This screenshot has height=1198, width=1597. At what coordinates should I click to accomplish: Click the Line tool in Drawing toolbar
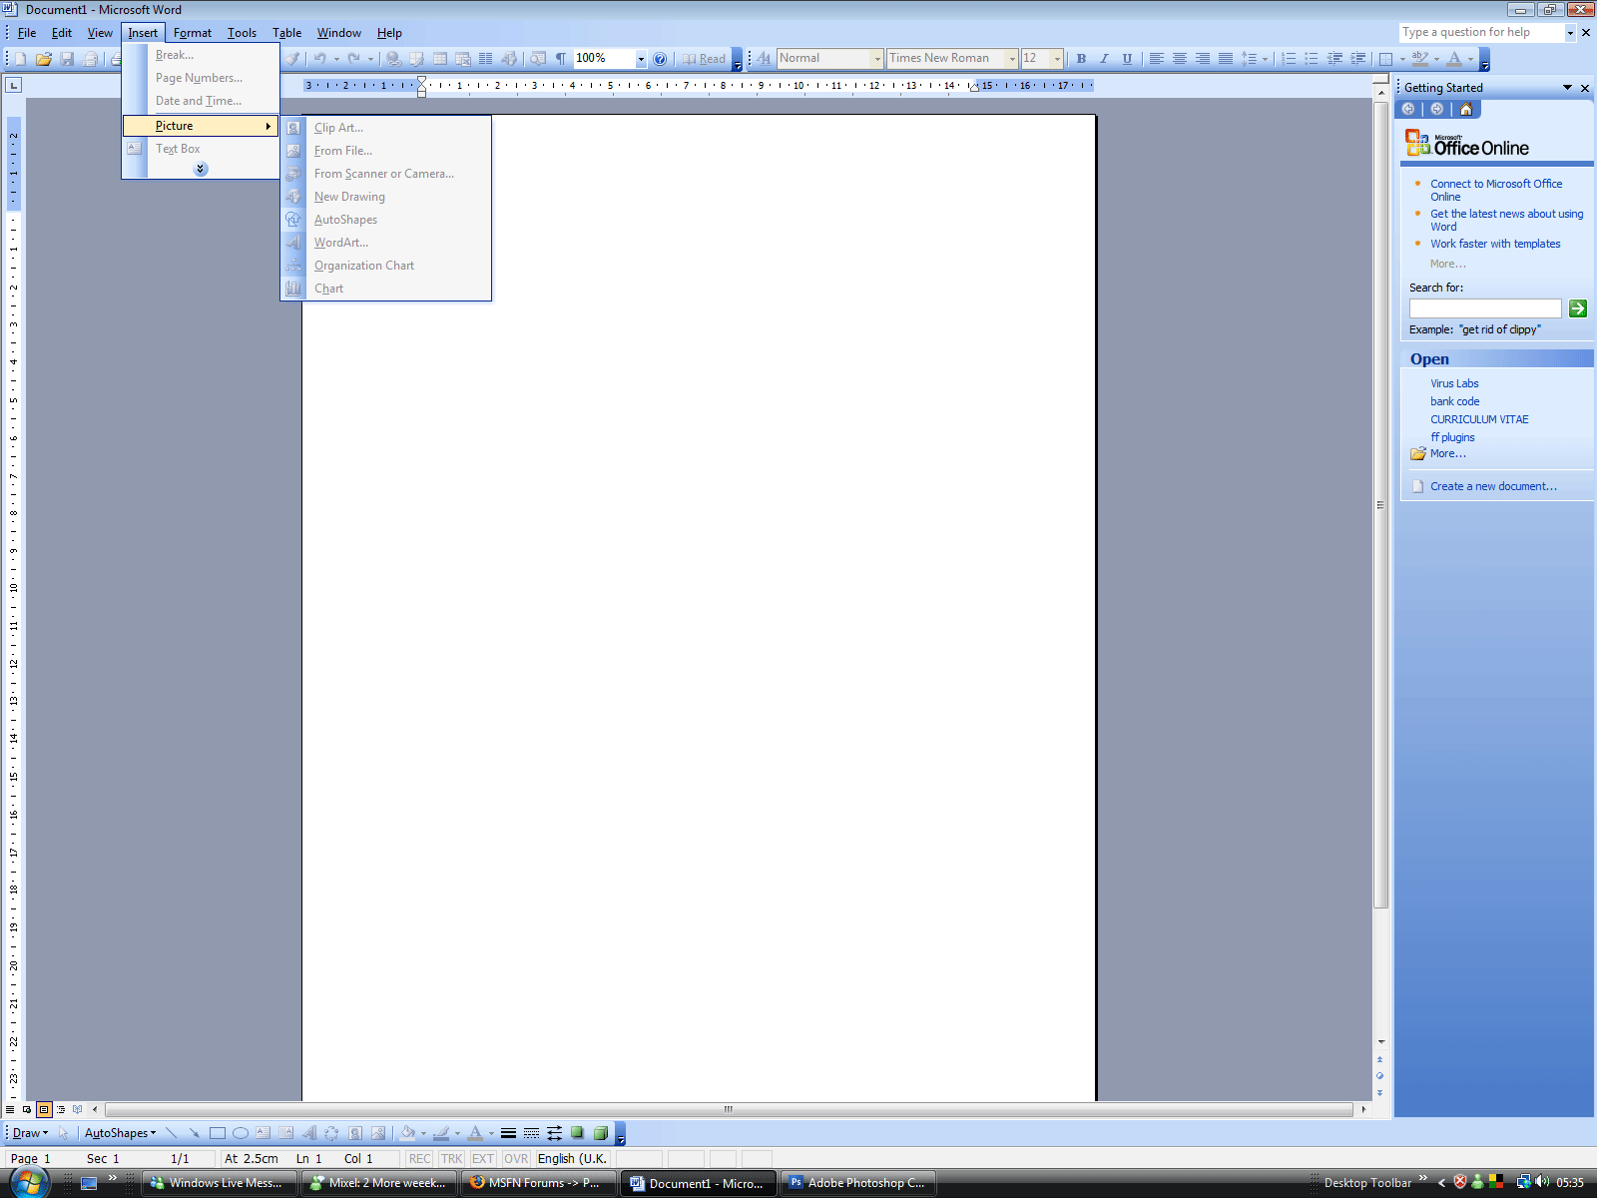[x=172, y=1133]
